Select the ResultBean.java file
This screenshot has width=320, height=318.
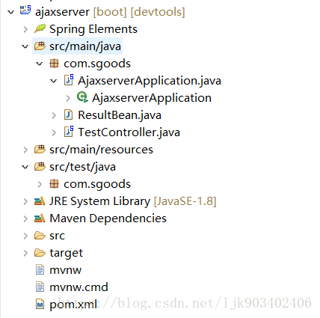click(120, 115)
